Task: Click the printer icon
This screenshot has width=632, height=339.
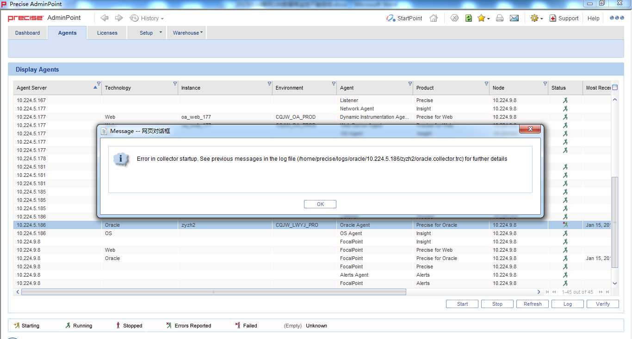Action: click(500, 18)
